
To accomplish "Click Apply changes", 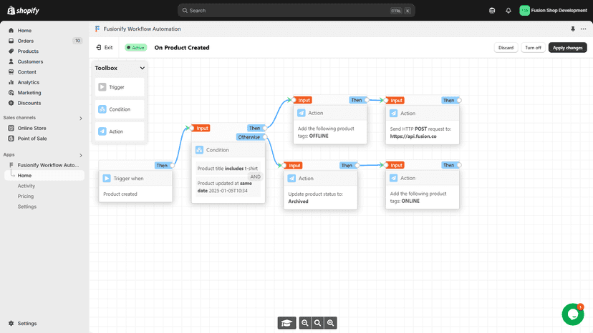I will [567, 48].
